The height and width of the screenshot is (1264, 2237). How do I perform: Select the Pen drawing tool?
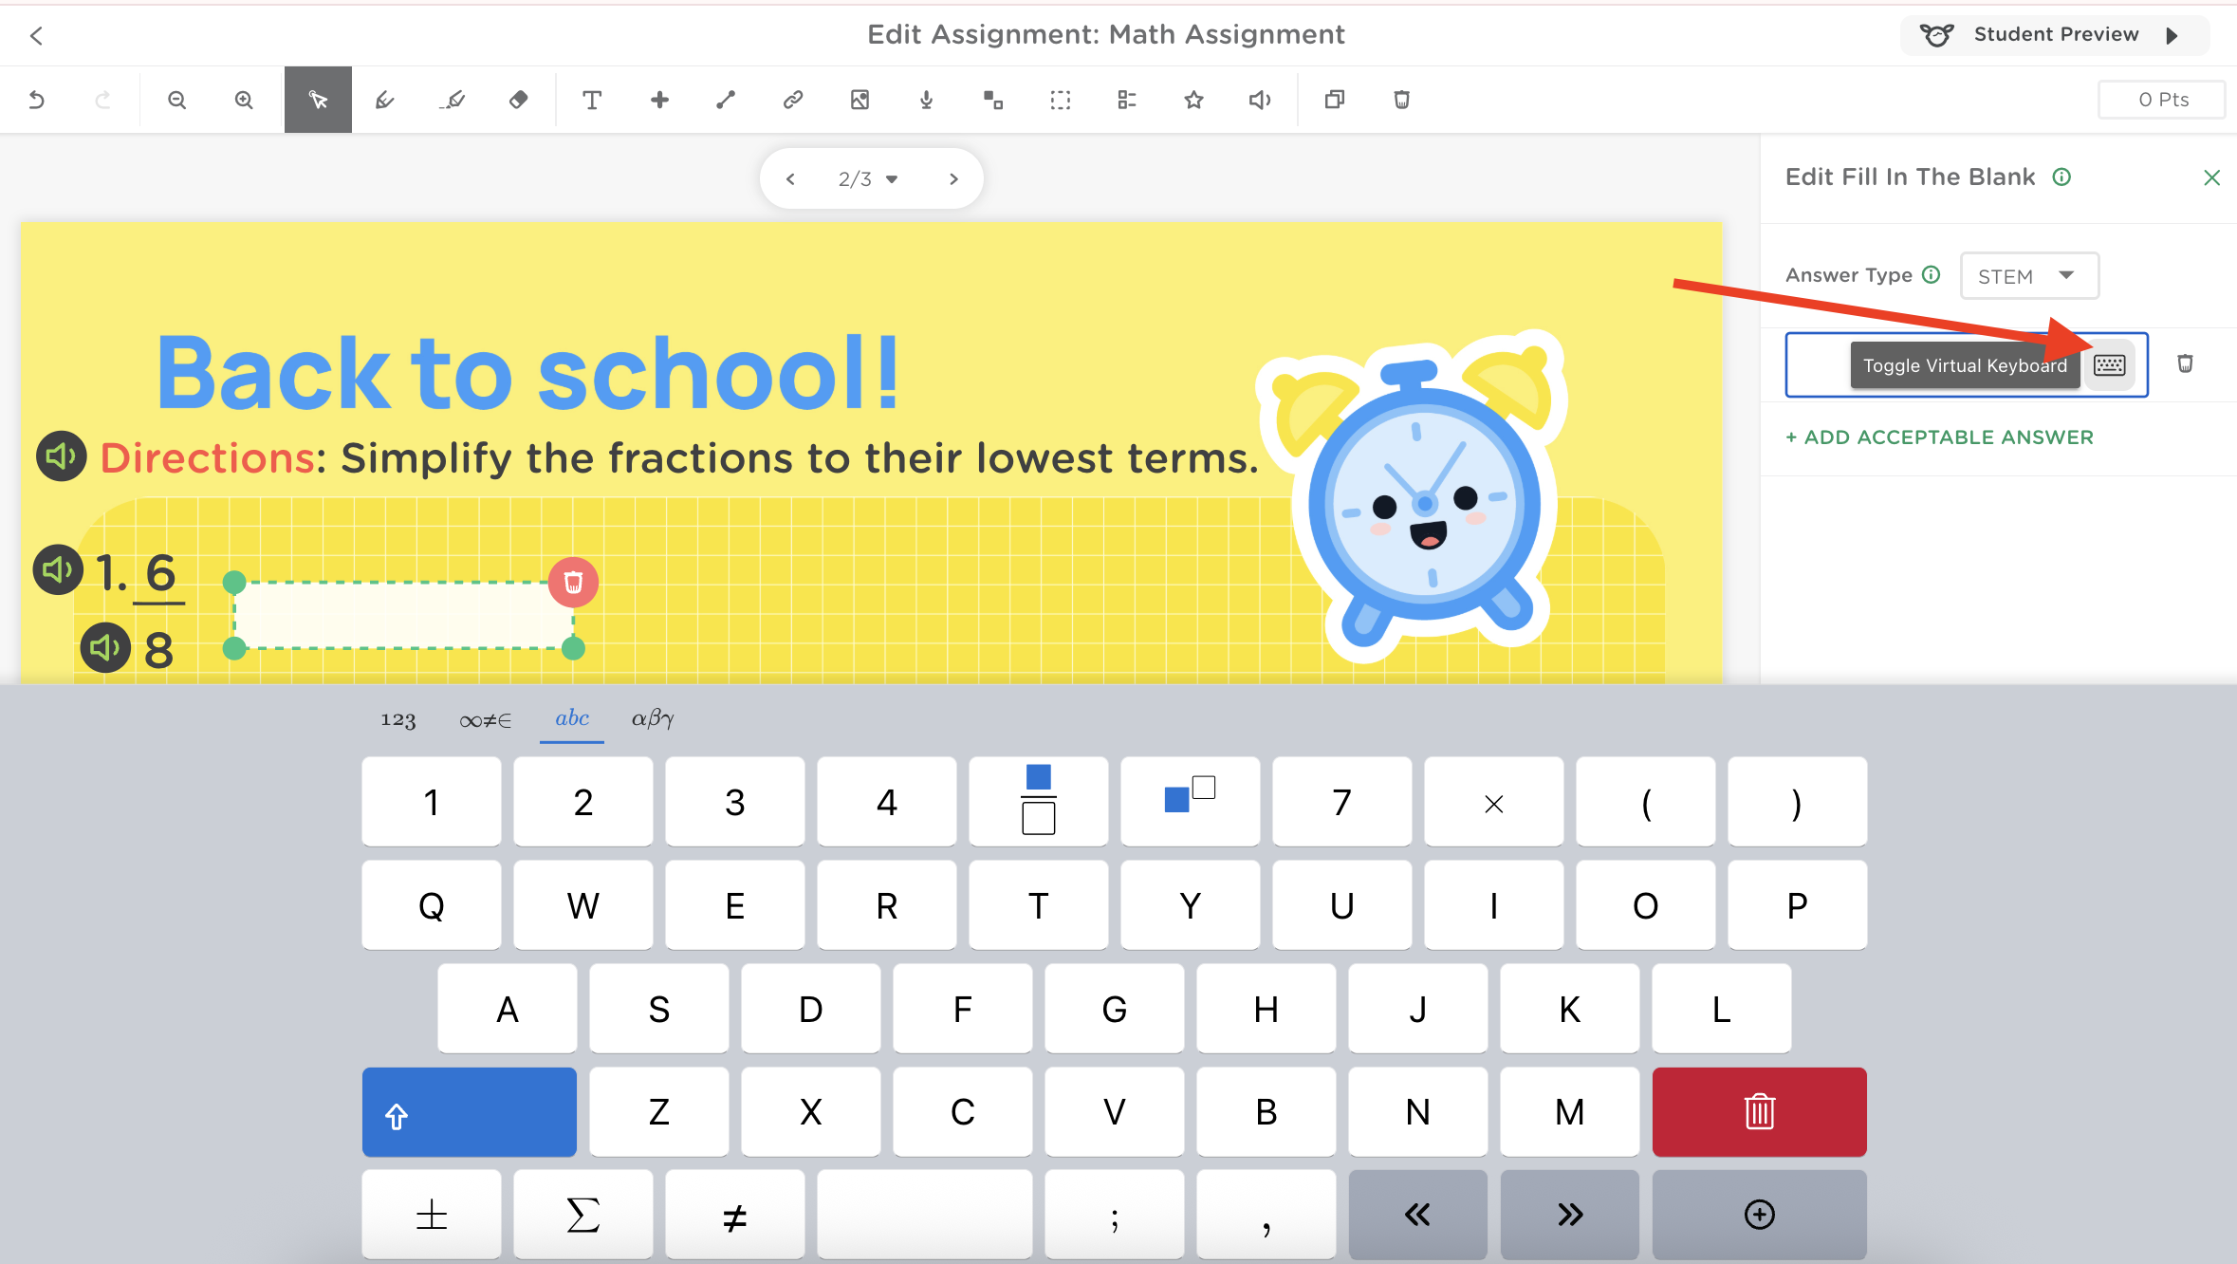click(x=384, y=100)
